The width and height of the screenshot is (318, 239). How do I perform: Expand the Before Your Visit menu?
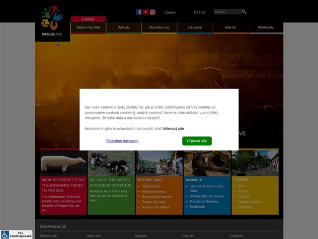click(88, 28)
